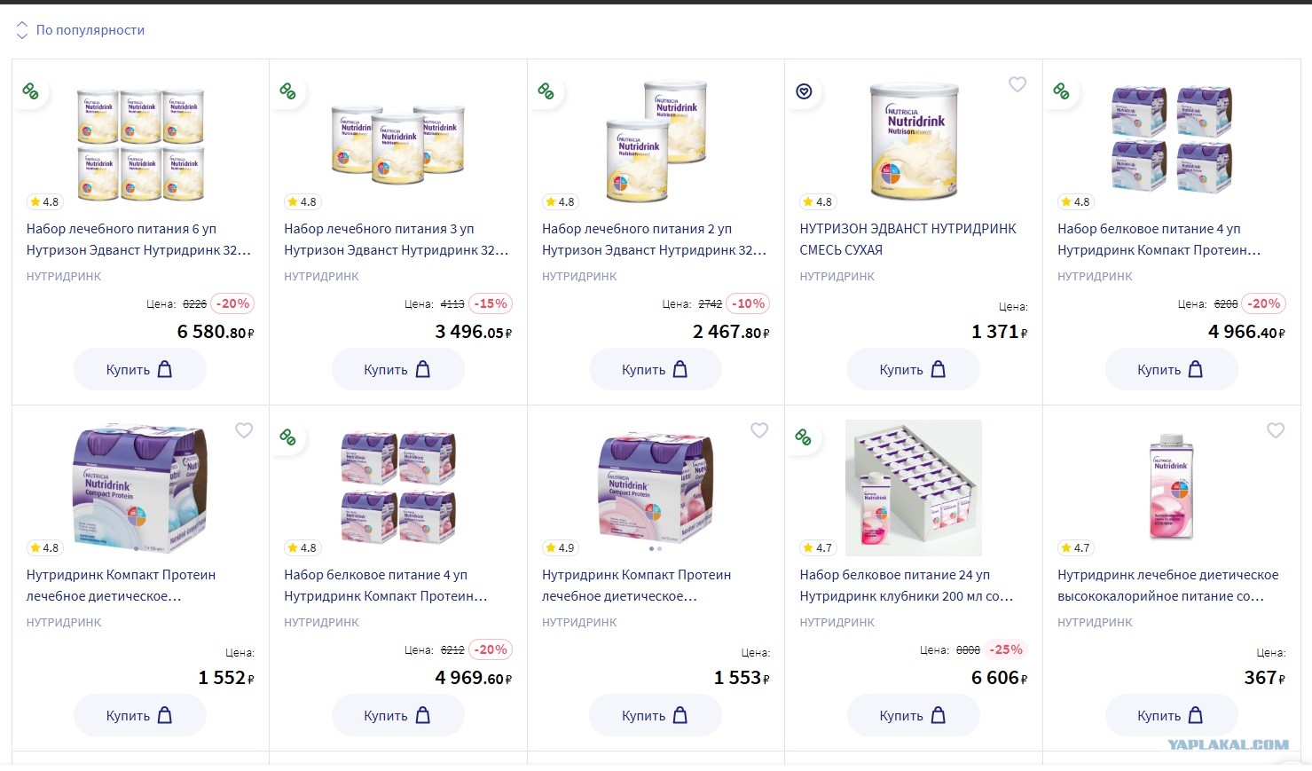Toggle favorite heart on 367 ₽ product
The height and width of the screenshot is (771, 1312).
click(x=1276, y=430)
